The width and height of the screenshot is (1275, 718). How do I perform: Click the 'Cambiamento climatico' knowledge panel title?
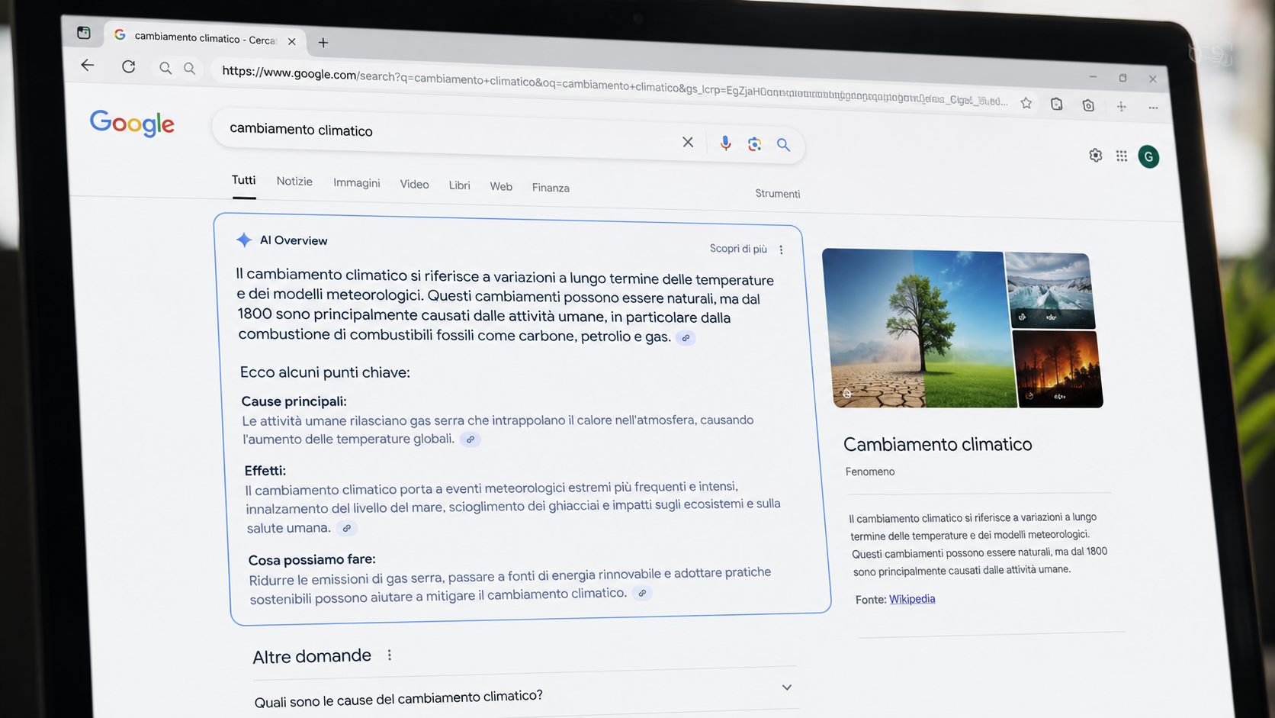(x=937, y=444)
